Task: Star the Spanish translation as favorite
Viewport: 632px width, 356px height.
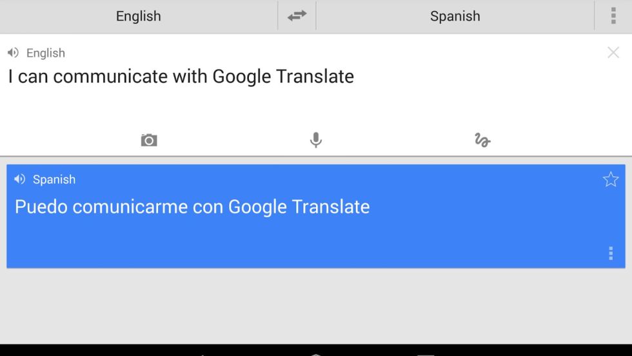Action: pyautogui.click(x=610, y=179)
